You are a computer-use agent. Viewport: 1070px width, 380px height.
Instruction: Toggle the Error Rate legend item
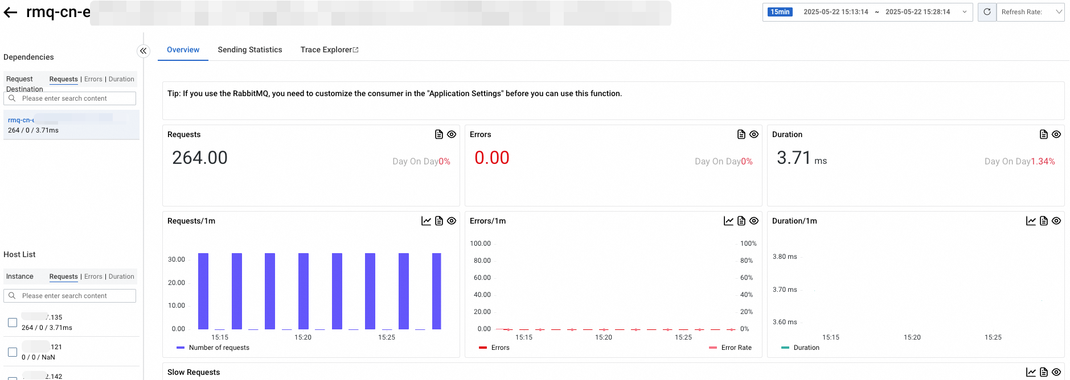[x=730, y=348]
